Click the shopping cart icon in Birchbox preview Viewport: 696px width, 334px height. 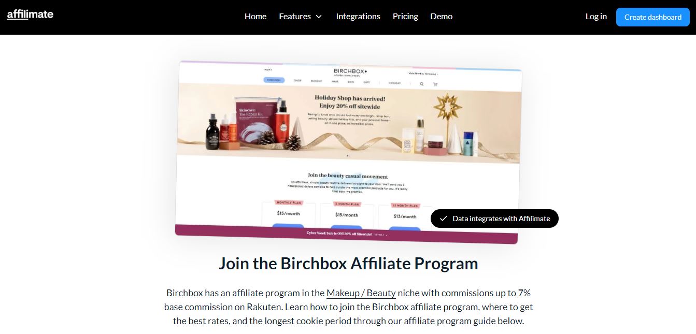coord(435,84)
